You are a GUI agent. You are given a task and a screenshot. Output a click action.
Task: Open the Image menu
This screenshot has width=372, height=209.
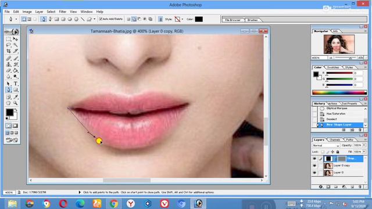tap(27, 12)
